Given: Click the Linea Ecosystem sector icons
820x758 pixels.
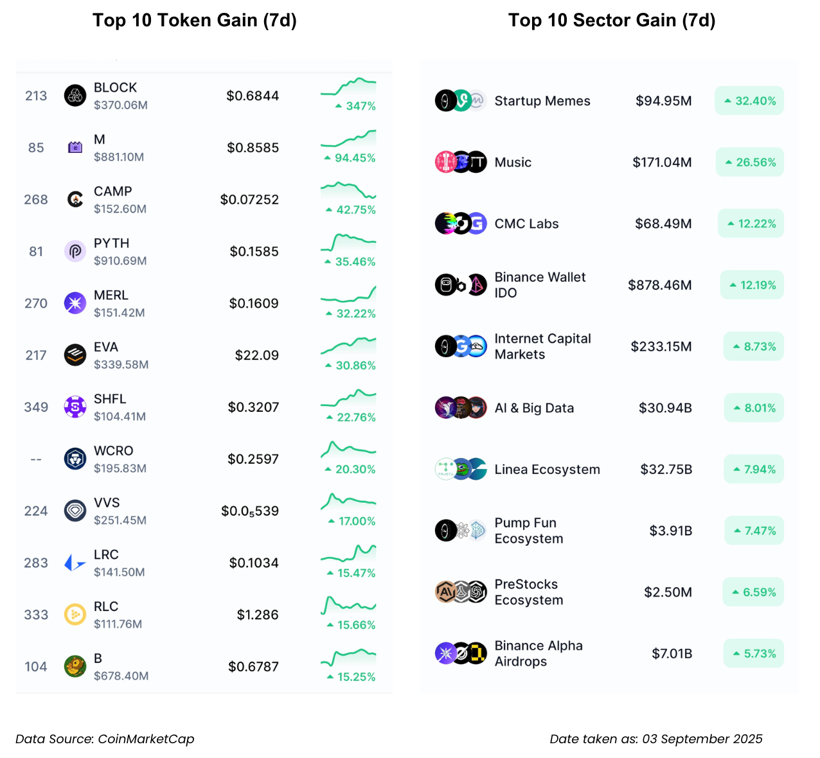Looking at the screenshot, I should click(461, 470).
